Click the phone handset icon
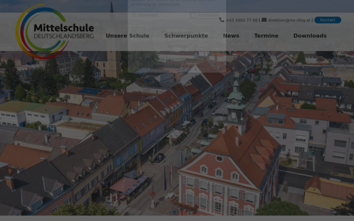 222,20
